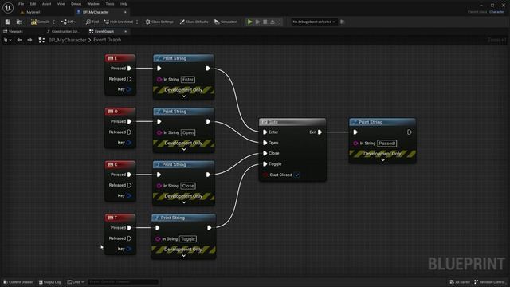Open compile options menu dots
The image size is (510, 287).
click(x=54, y=22)
